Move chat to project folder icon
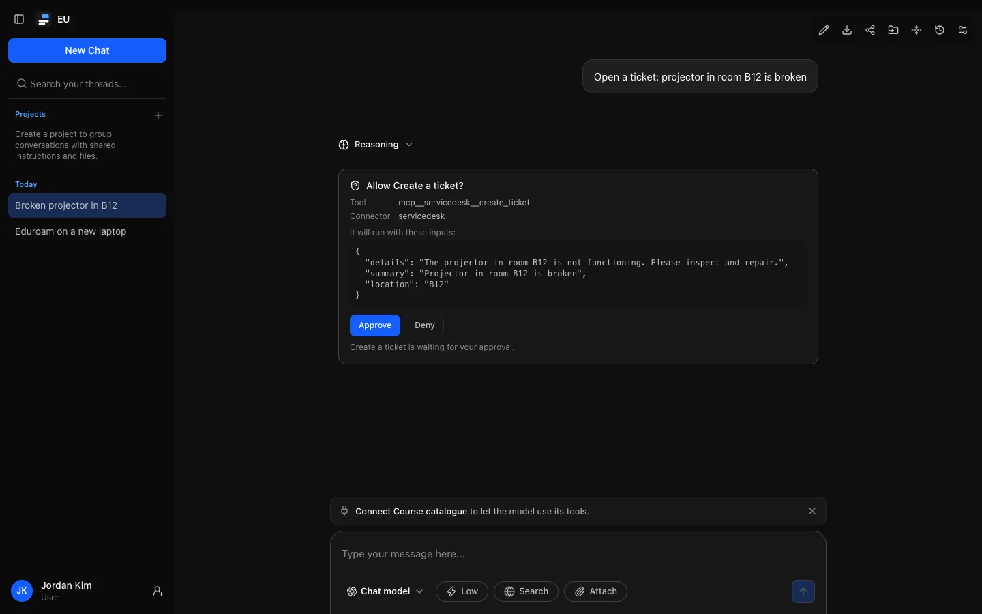The width and height of the screenshot is (982, 614). [893, 30]
